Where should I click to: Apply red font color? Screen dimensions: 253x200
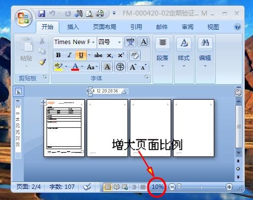pos(75,67)
